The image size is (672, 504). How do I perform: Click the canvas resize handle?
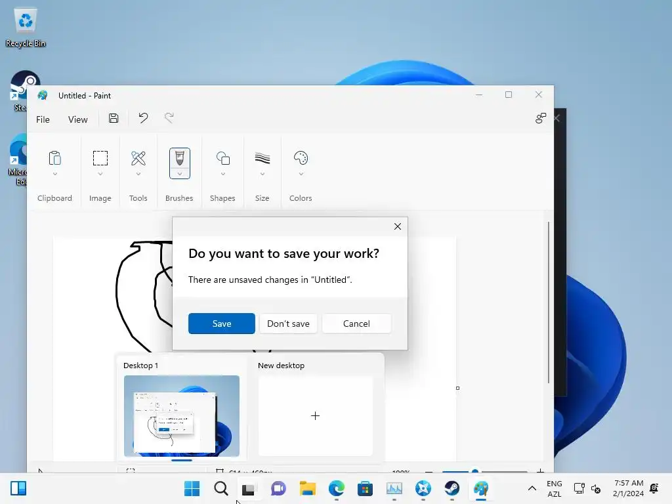coord(457,388)
